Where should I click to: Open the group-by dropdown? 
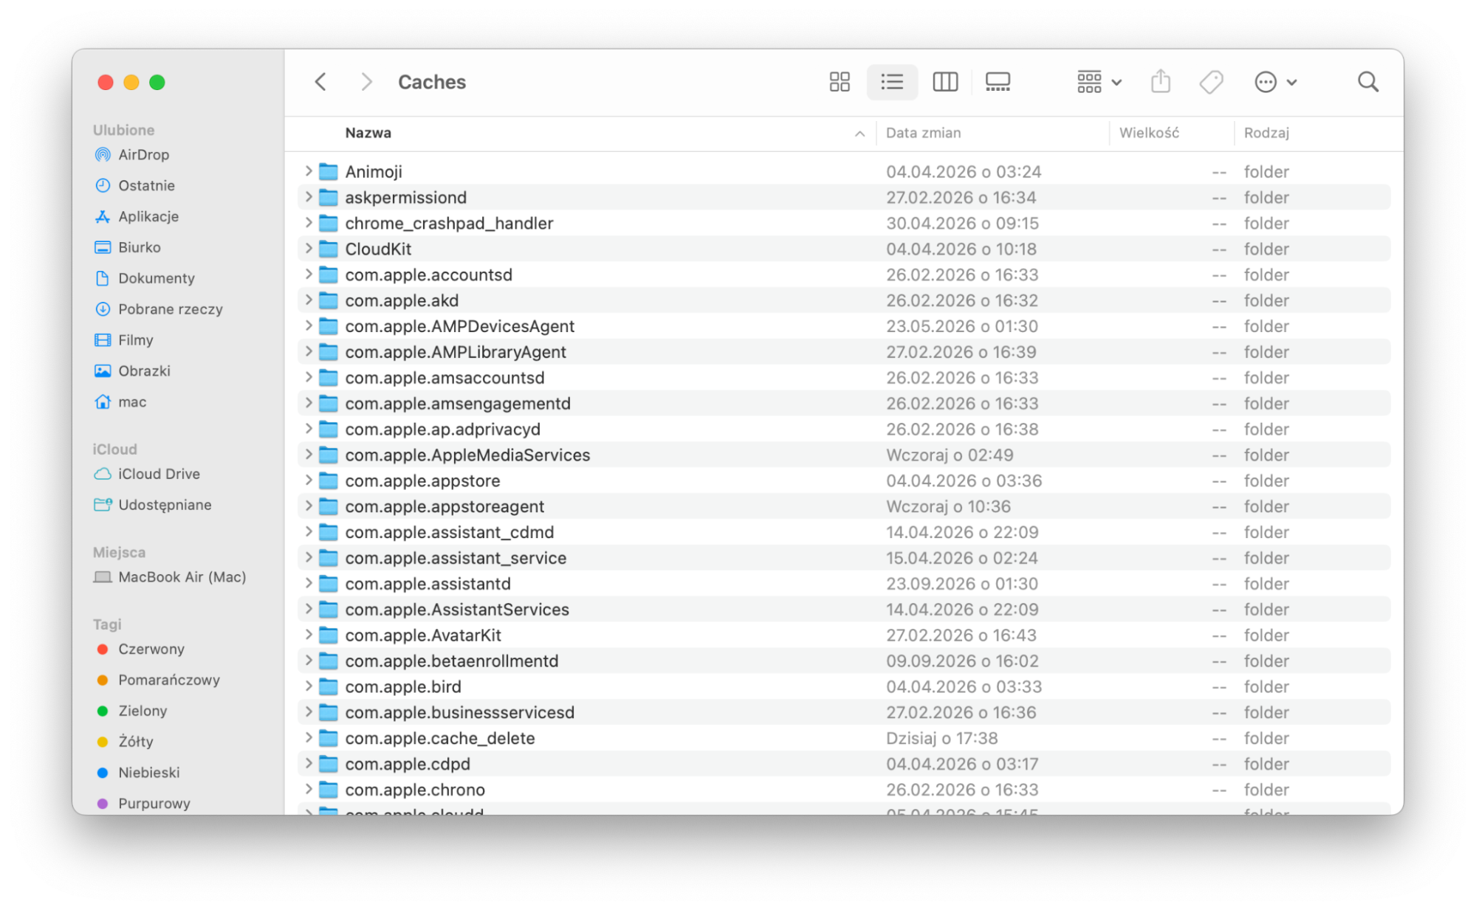click(1099, 82)
